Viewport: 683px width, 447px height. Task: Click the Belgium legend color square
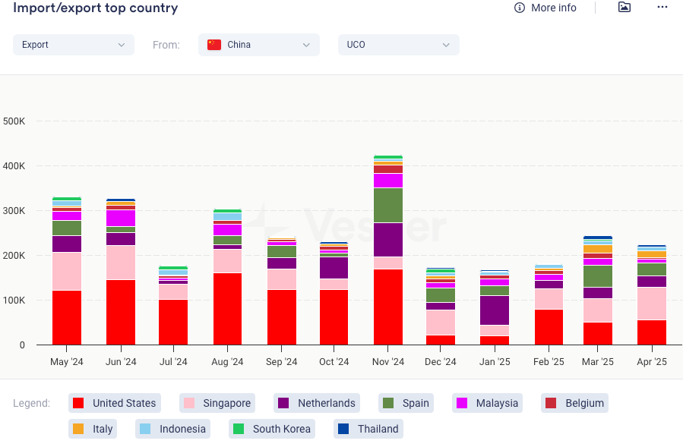pyautogui.click(x=551, y=403)
